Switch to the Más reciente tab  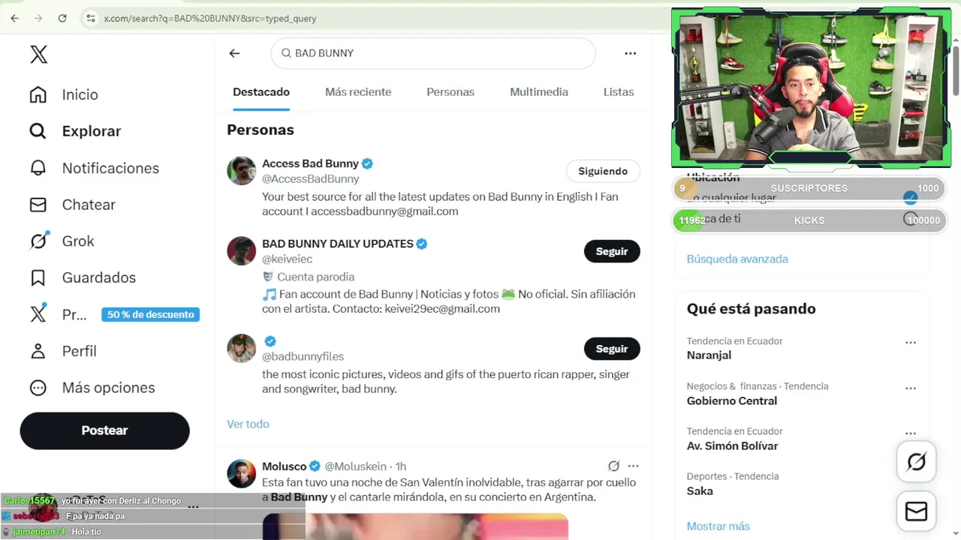[358, 92]
